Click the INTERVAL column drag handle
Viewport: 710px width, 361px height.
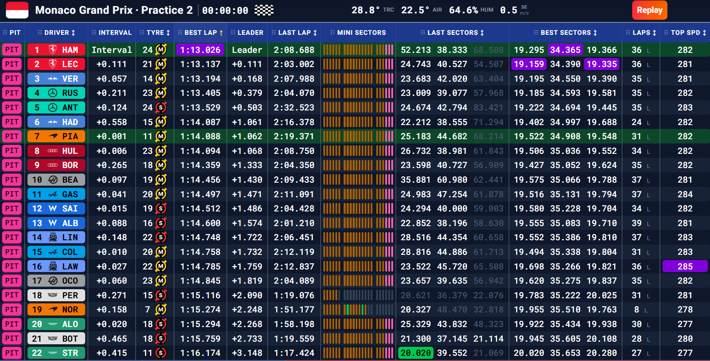(94, 33)
